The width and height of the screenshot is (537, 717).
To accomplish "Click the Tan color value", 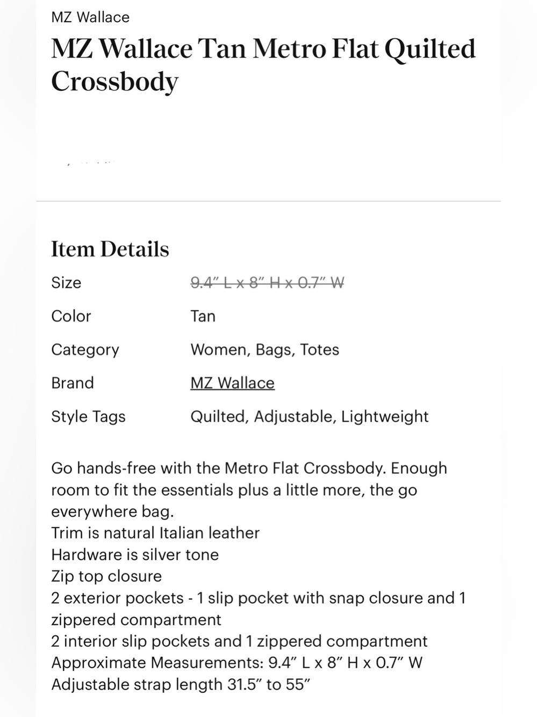I will point(203,316).
